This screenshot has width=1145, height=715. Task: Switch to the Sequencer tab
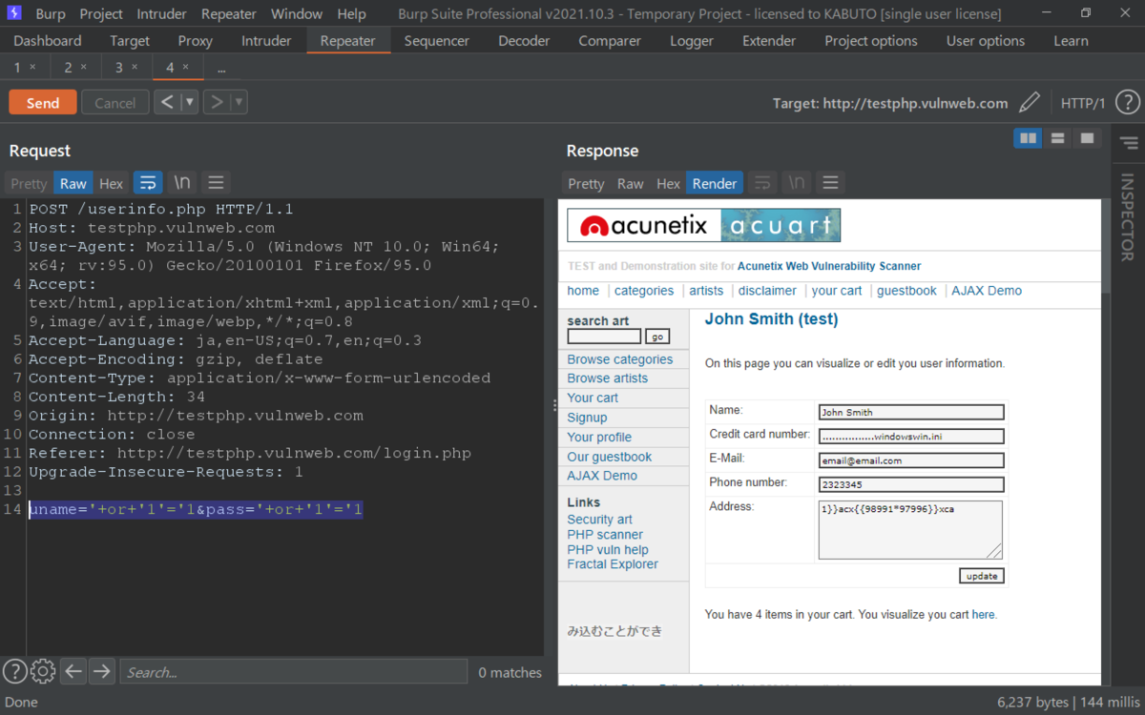tap(437, 41)
